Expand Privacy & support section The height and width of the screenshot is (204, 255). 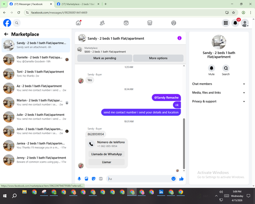(x=219, y=101)
